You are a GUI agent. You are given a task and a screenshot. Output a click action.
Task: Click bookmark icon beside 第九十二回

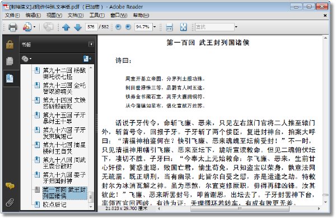point(38,70)
